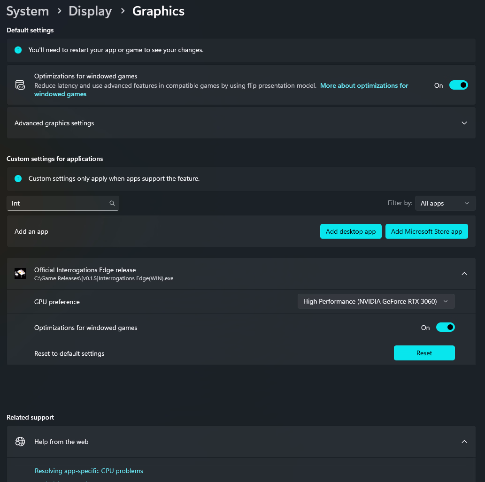Collapse the Help from the web section
Screen dimensions: 485x482
point(464,442)
